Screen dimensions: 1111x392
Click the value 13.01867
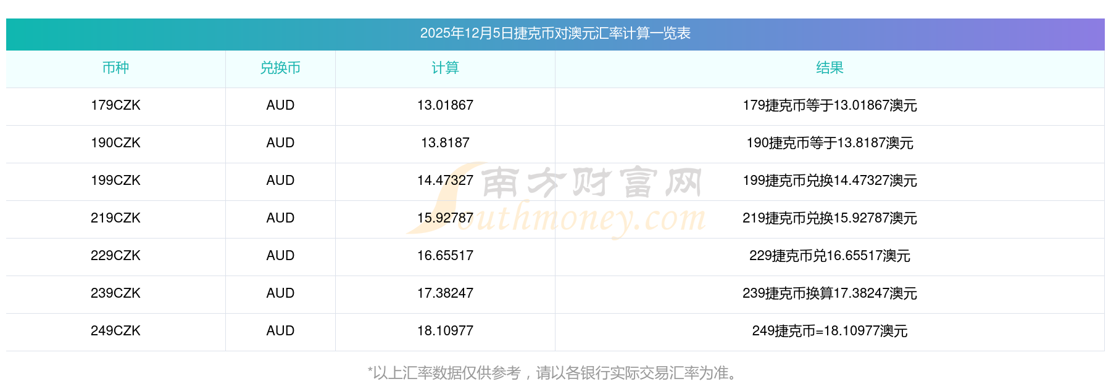(445, 105)
